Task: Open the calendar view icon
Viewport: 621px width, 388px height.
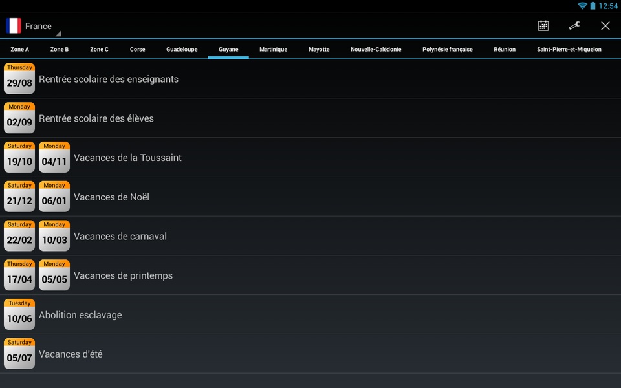Action: (x=543, y=26)
